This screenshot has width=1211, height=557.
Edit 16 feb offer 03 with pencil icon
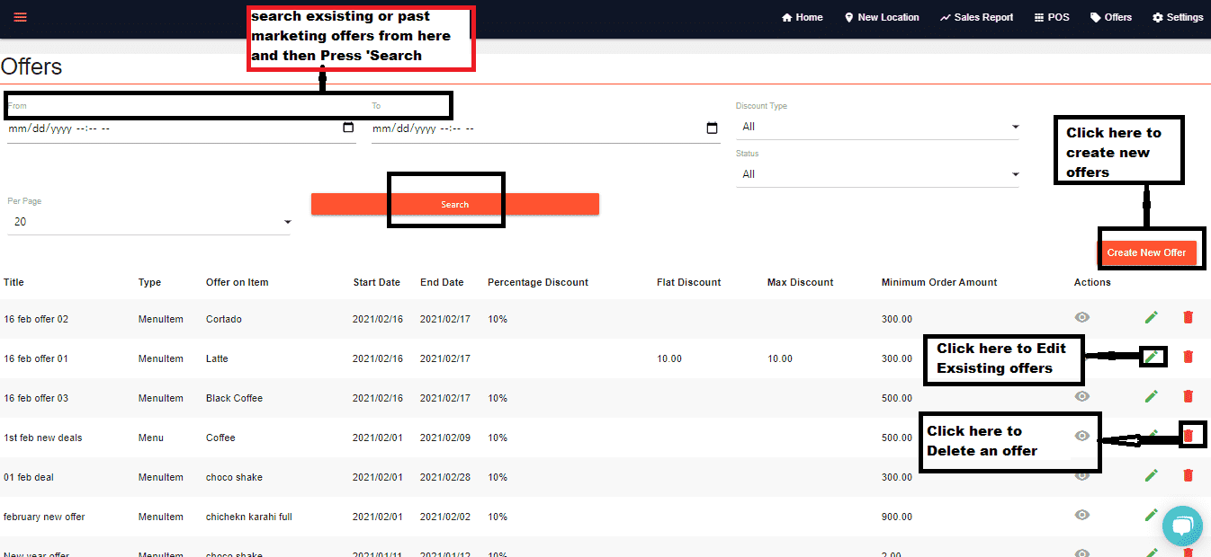1151,396
